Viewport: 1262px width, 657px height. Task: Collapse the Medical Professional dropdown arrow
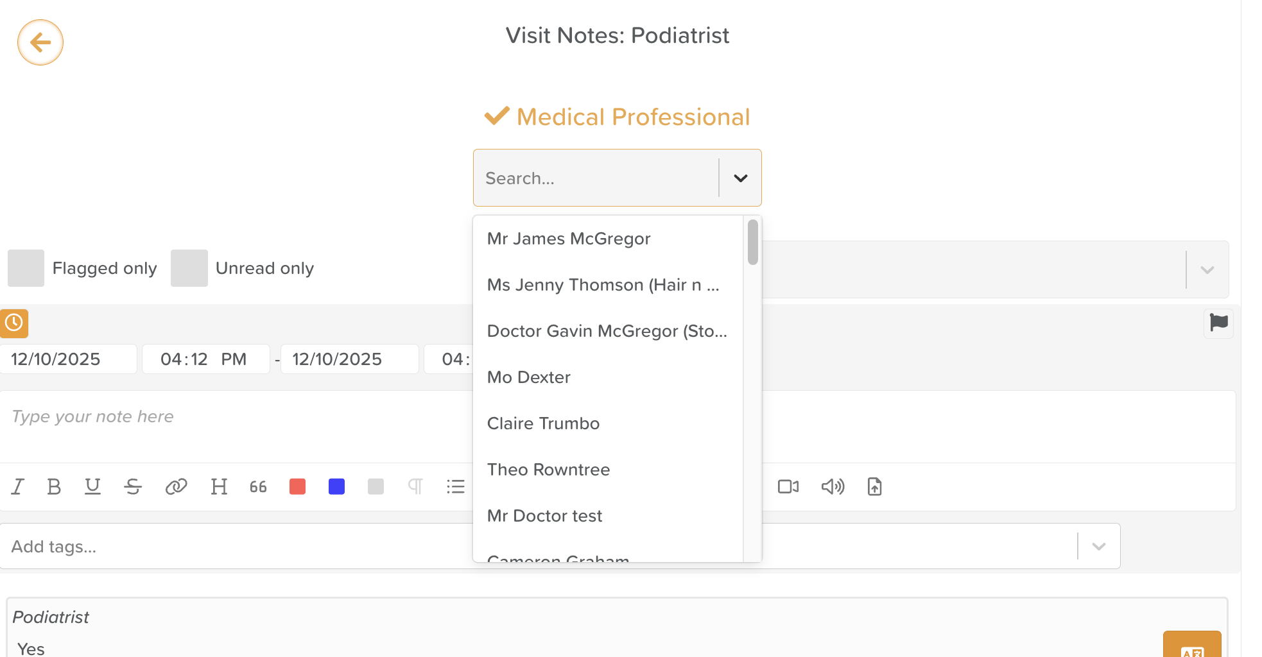[740, 178]
